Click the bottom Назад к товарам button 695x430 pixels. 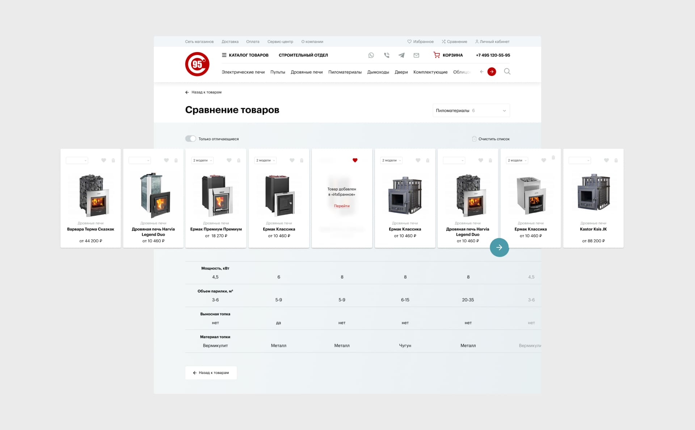(211, 373)
